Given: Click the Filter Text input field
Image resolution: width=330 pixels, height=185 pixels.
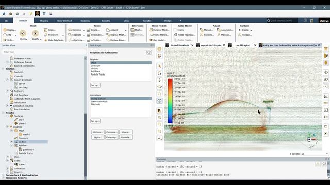Looking at the screenshot, I should [x=43, y=52].
